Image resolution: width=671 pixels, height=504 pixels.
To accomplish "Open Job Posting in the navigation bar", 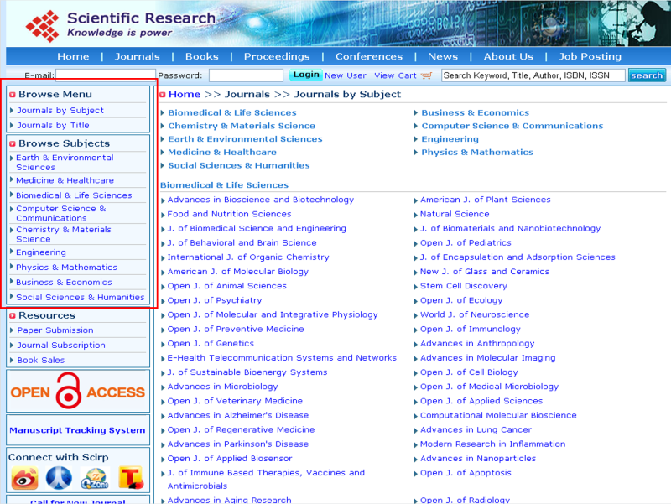I will pyautogui.click(x=590, y=56).
